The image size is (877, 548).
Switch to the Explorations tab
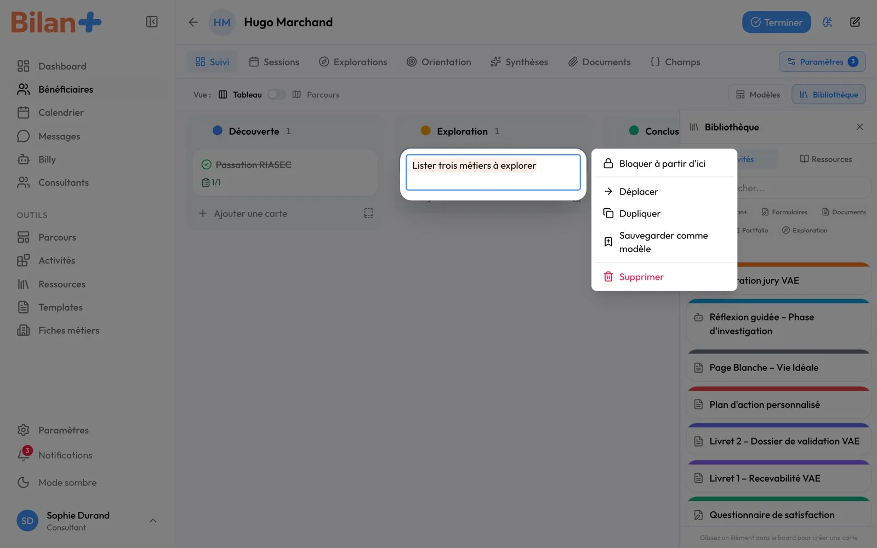click(x=353, y=62)
